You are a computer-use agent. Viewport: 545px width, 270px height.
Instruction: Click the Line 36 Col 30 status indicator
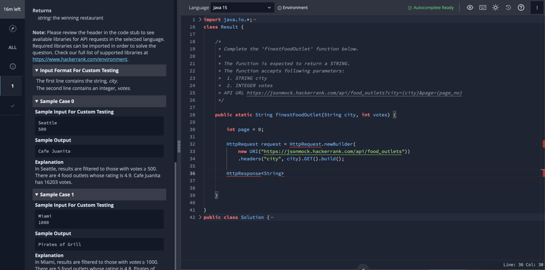(x=523, y=265)
